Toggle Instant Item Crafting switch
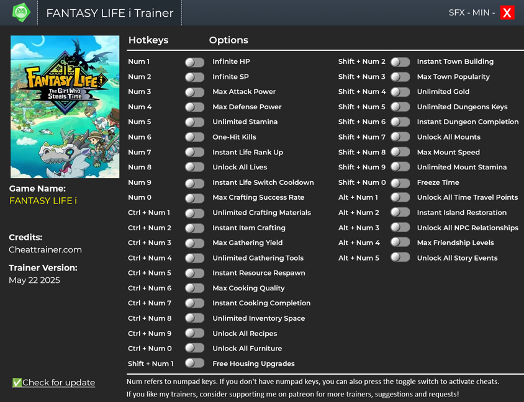The height and width of the screenshot is (402, 524). click(194, 228)
